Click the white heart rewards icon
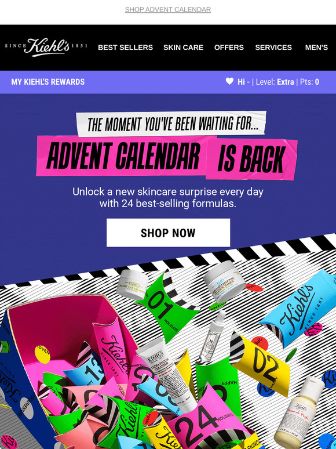The width and height of the screenshot is (336, 449). [229, 81]
